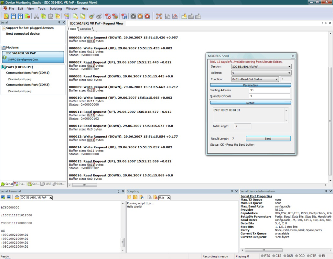Screen dimensions: 333x259
Task: Click the orange pause button in the toolbar
Action: [x=140, y=16]
